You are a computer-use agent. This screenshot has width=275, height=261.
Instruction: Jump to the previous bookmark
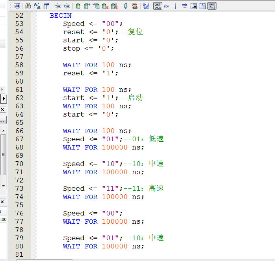[x=96, y=6]
